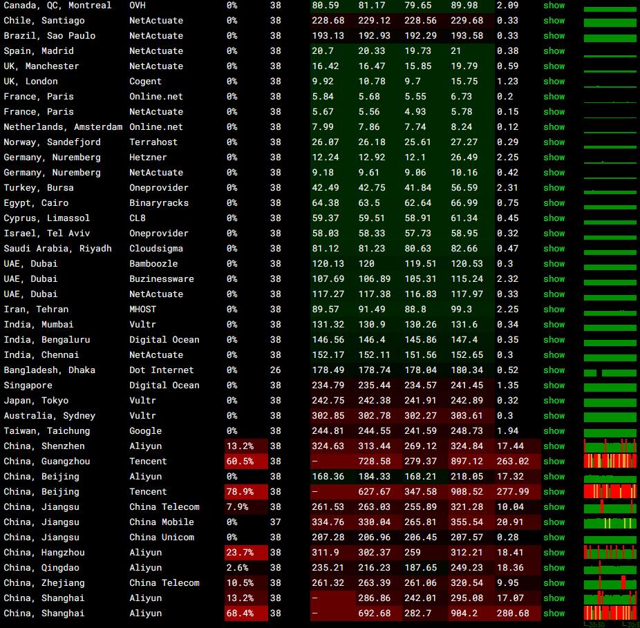Click show link for Saudi Arabia, Riyadh
This screenshot has width=640, height=628.
[x=554, y=249]
